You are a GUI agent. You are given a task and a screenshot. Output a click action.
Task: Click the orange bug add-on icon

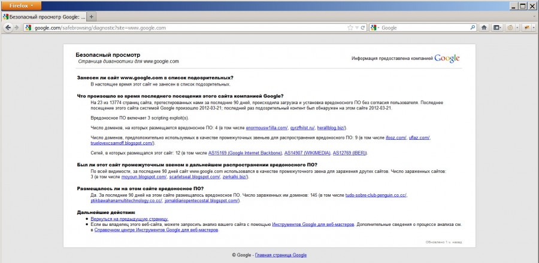click(526, 27)
